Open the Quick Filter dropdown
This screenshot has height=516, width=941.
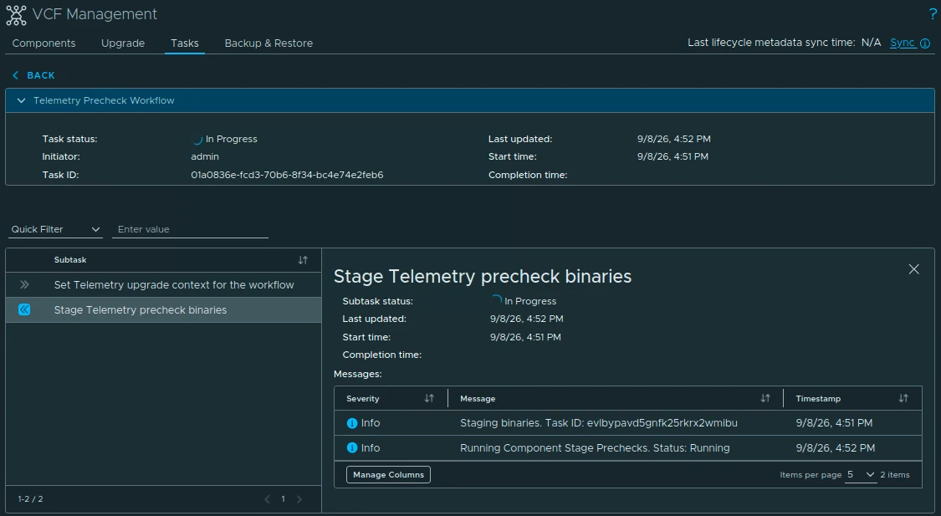tap(55, 229)
